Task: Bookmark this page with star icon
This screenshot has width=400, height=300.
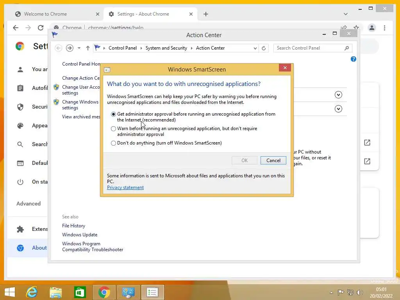Action: tap(356, 27)
